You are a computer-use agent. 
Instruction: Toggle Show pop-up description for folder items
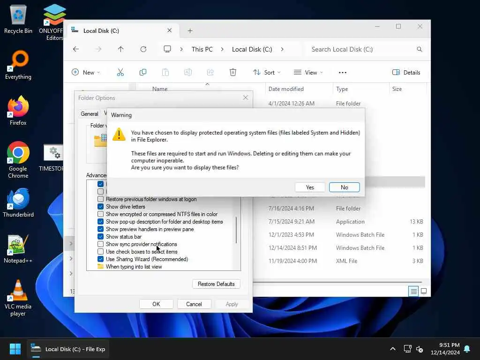[x=100, y=222]
